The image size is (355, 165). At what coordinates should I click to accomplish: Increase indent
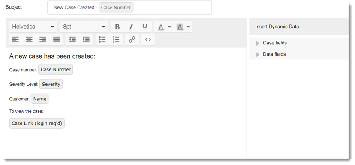[86, 39]
